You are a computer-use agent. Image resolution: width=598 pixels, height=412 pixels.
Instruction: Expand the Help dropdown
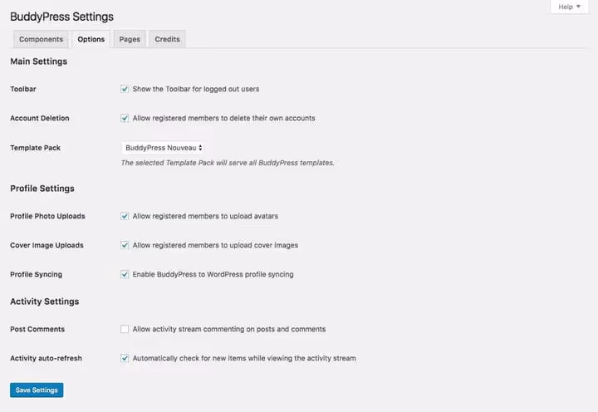570,7
